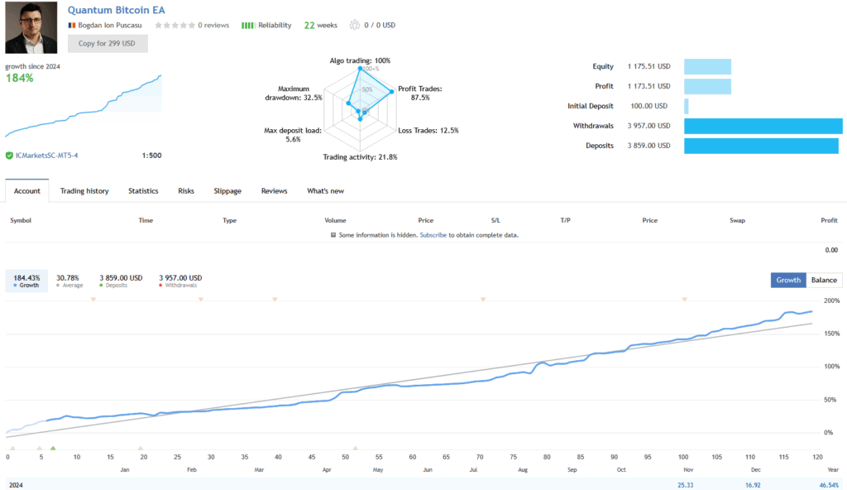
Task: Open the Quantum Bitcoin EA signal title
Action: [116, 10]
